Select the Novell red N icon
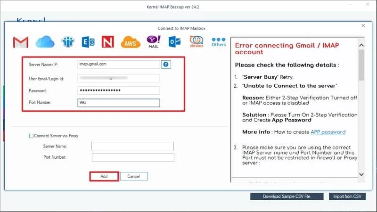Image resolution: width=377 pixels, height=212 pixels. [x=108, y=42]
